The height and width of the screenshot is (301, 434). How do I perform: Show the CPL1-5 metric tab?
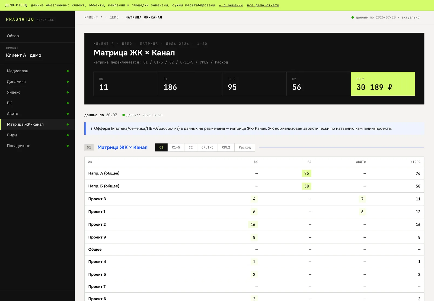coord(208,147)
